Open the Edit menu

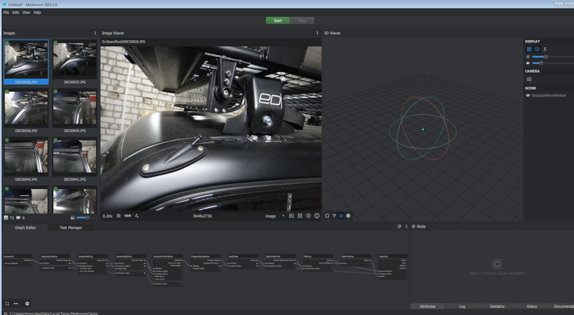pos(16,13)
